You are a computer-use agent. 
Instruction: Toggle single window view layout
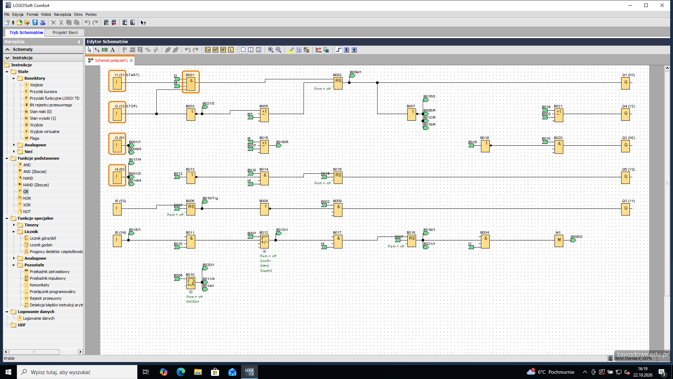coord(243,50)
